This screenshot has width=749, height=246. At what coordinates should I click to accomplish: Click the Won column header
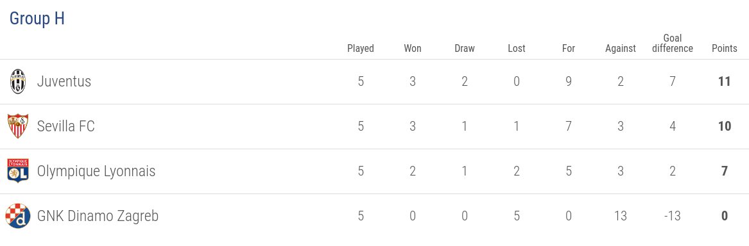tap(413, 48)
